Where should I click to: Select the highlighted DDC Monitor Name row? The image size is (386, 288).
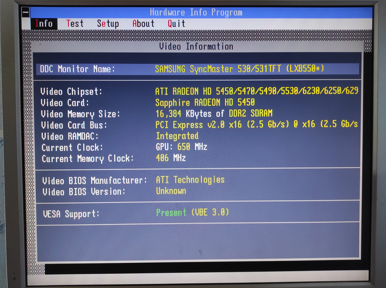click(x=198, y=69)
